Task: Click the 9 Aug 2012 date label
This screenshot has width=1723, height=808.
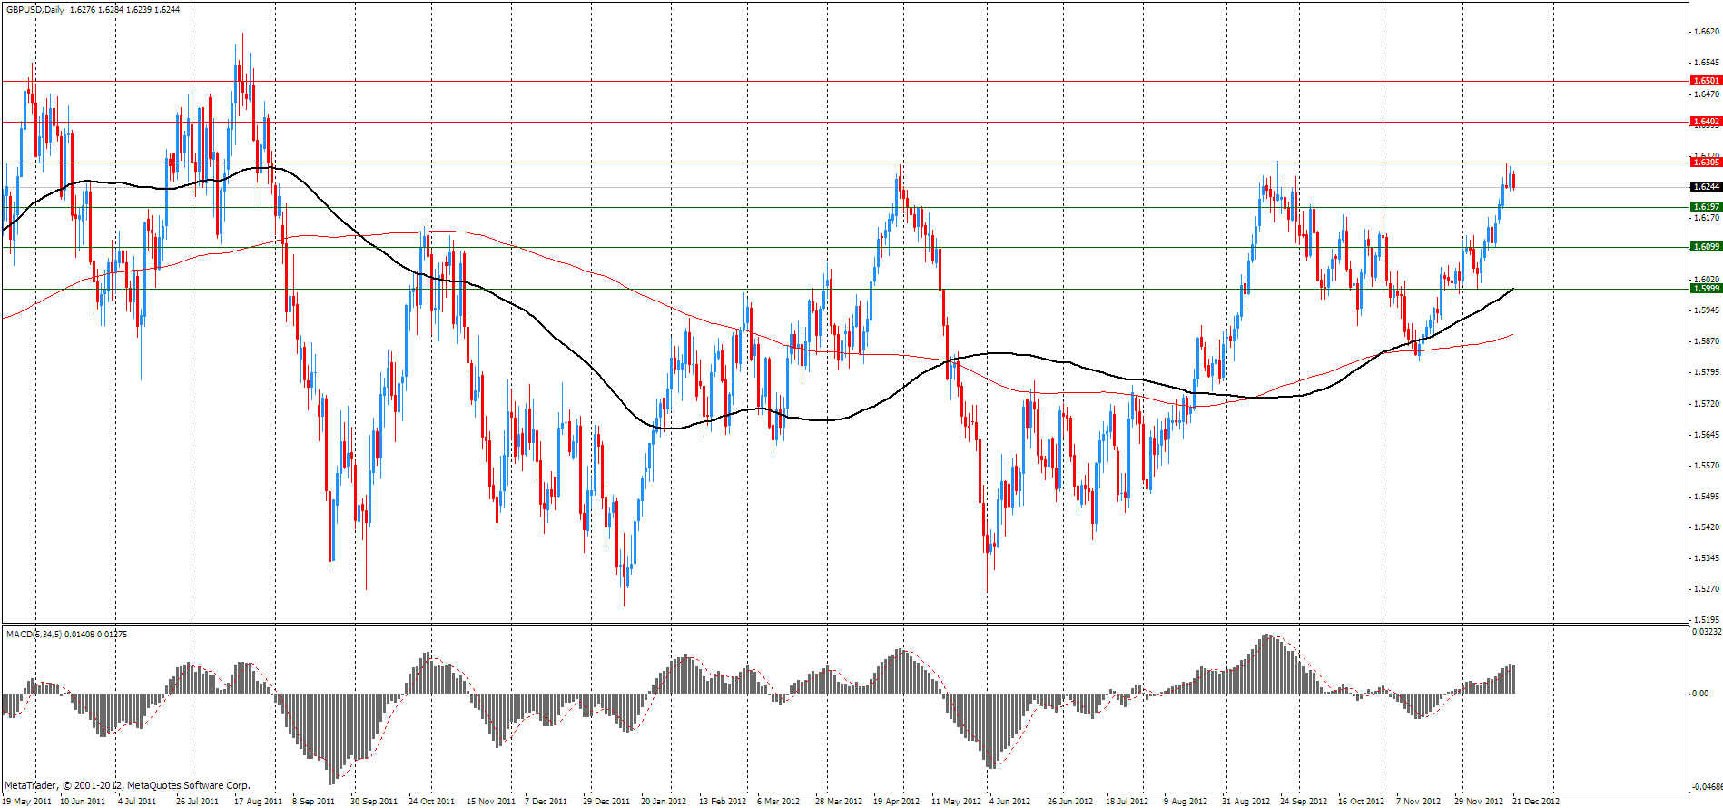Action: [1186, 801]
